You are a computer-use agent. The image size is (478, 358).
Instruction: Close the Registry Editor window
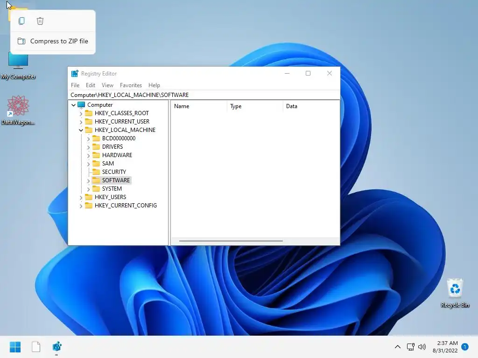[x=329, y=73]
